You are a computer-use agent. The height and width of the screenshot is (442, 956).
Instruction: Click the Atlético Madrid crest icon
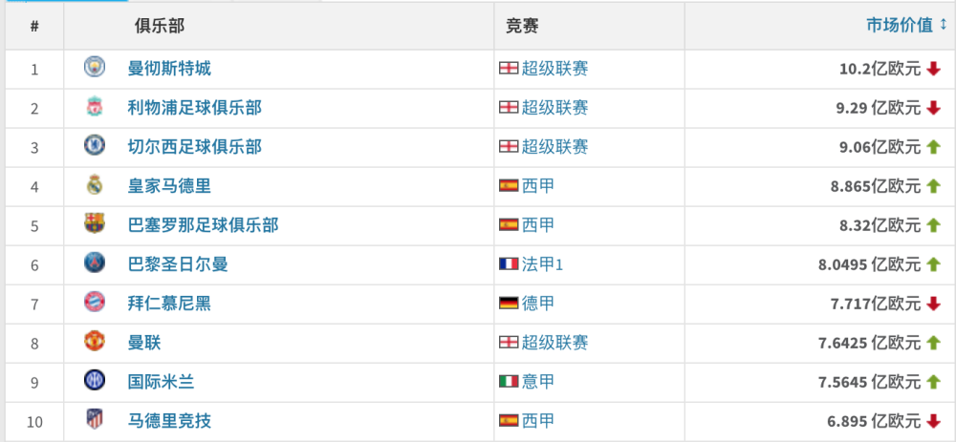95,419
